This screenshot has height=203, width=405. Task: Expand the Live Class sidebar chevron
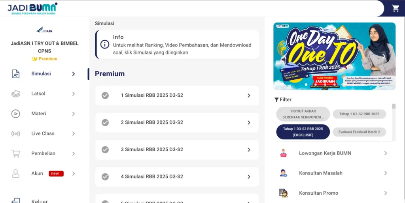click(74, 133)
